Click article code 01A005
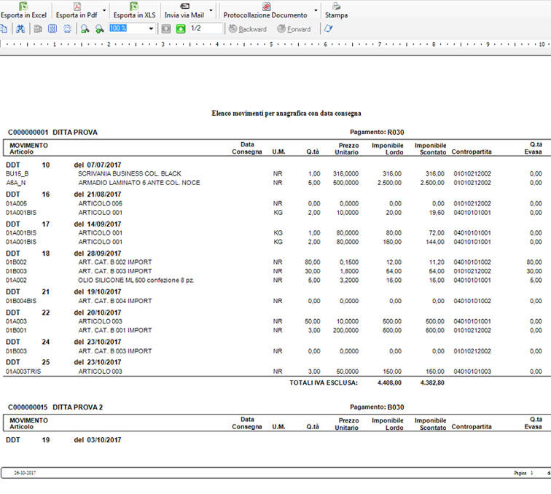 coord(16,203)
